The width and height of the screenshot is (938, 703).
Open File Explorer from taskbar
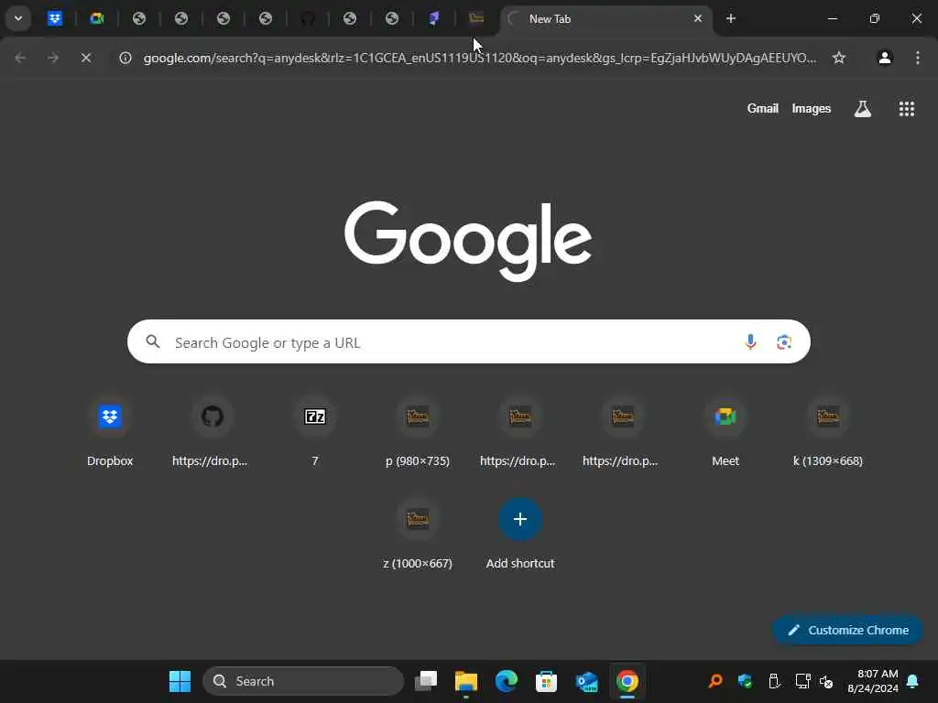[466, 681]
